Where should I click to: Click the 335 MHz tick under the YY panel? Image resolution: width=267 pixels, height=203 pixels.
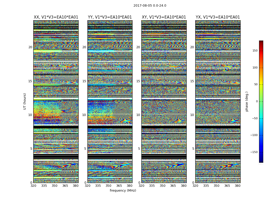coord(98,186)
